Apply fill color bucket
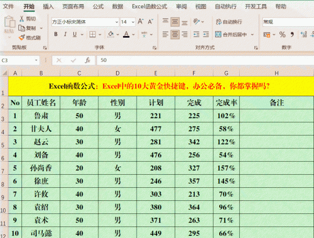 110,35
